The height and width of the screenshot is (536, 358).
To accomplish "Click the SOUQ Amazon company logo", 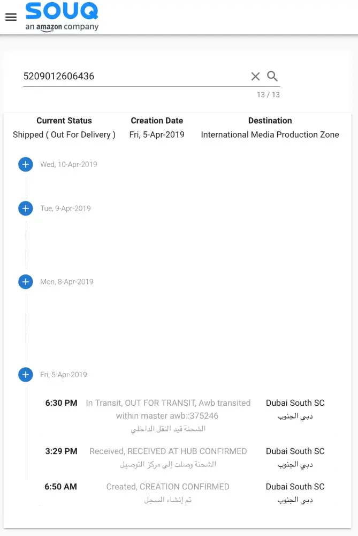I will [62, 17].
